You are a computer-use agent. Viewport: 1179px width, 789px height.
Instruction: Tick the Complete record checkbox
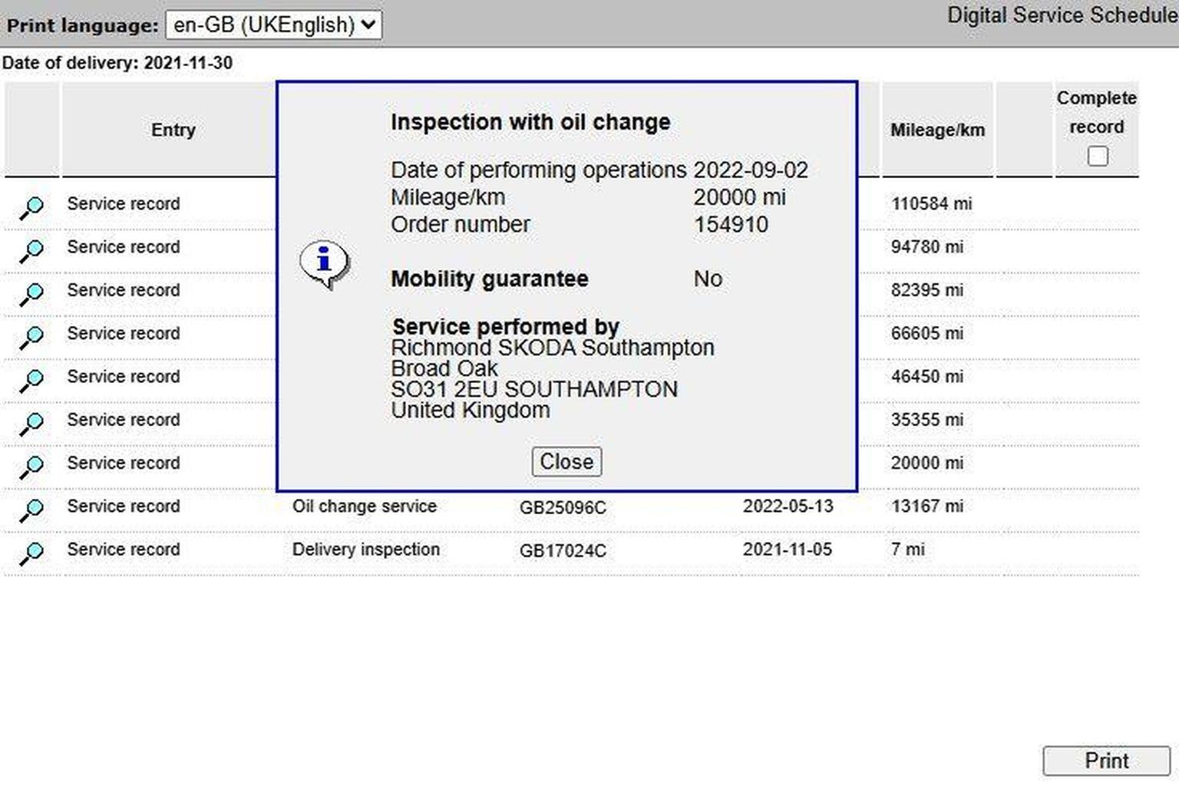pos(1098,156)
